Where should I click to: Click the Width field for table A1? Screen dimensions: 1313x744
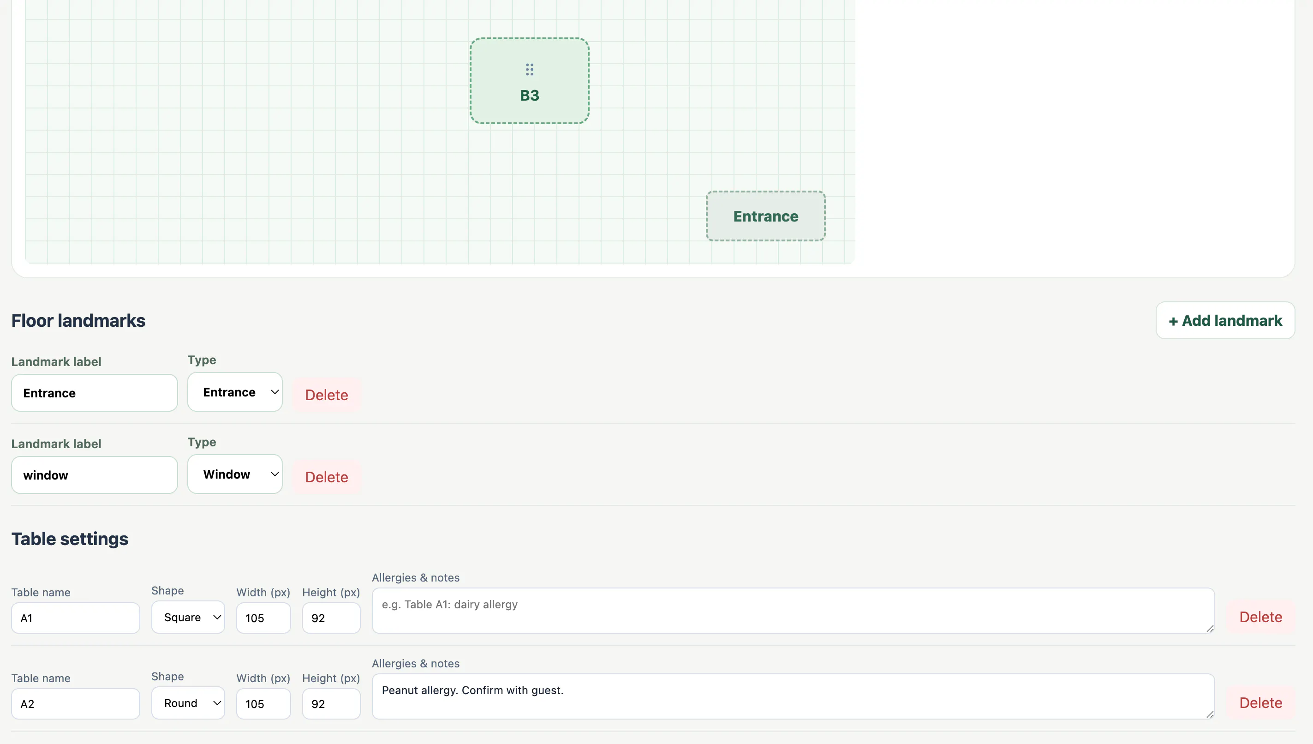(x=263, y=618)
